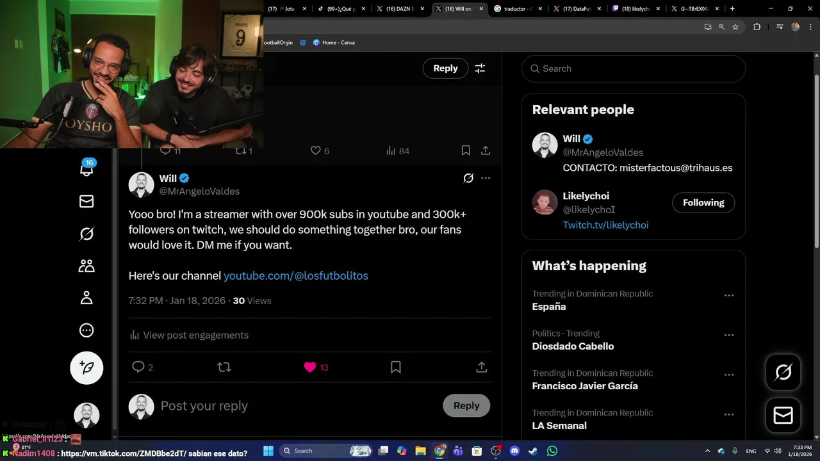Open floating Grok button at bottom right
The image size is (820, 461).
pos(783,372)
